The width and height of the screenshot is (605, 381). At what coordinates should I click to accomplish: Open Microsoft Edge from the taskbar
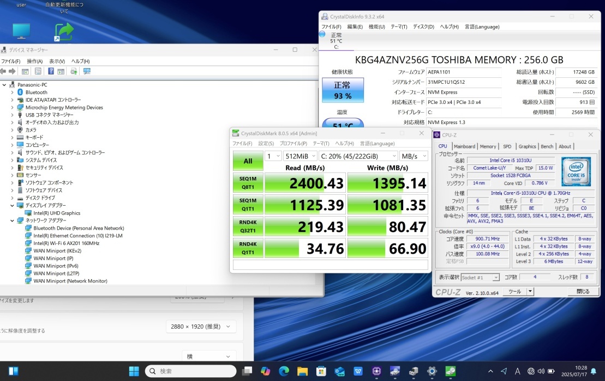[x=284, y=371]
